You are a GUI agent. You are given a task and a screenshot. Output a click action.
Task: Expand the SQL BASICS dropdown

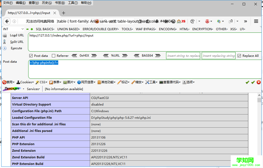click(x=45, y=29)
